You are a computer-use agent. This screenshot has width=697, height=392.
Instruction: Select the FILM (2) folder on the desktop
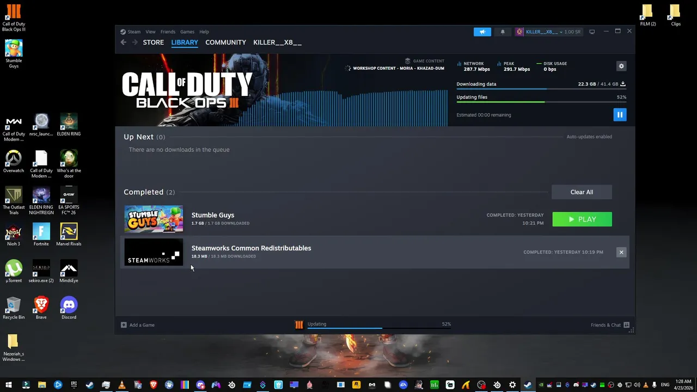tap(648, 15)
